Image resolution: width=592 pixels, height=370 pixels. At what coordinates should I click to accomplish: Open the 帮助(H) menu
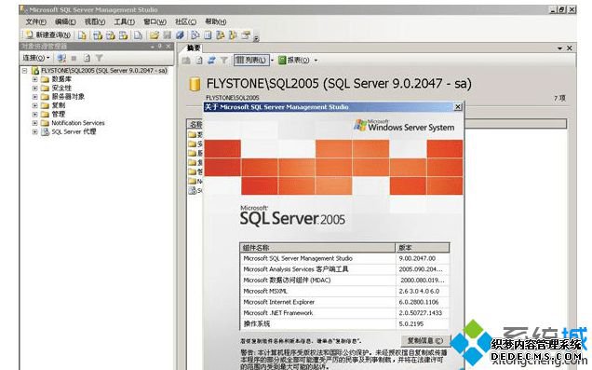pos(216,22)
